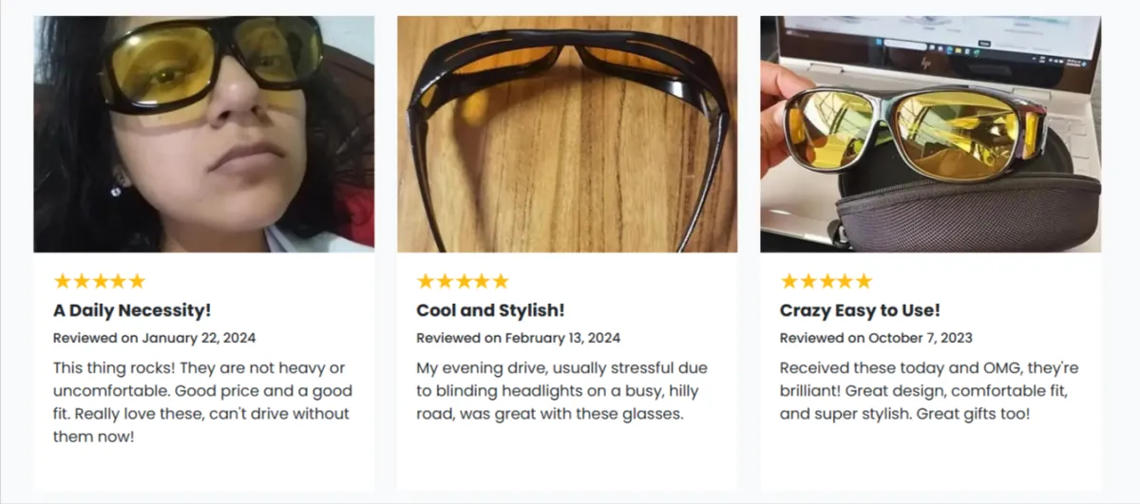
Task: Click the "Crazy Easy to Use!" review title
Action: (x=860, y=310)
